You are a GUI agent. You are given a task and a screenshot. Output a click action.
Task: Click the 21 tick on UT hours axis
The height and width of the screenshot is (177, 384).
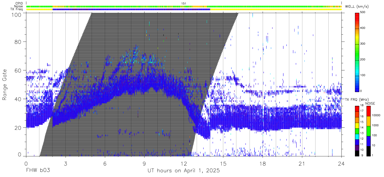point(302,164)
